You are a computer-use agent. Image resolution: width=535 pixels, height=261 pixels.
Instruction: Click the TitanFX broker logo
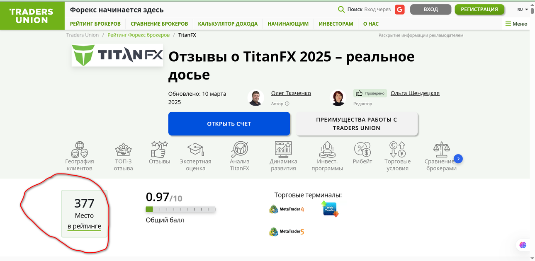[x=117, y=55]
